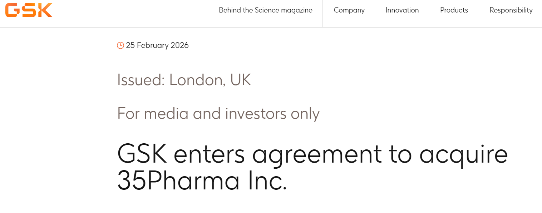The width and height of the screenshot is (542, 213).
Task: Click the clock icon beside the date
Action: [120, 45]
